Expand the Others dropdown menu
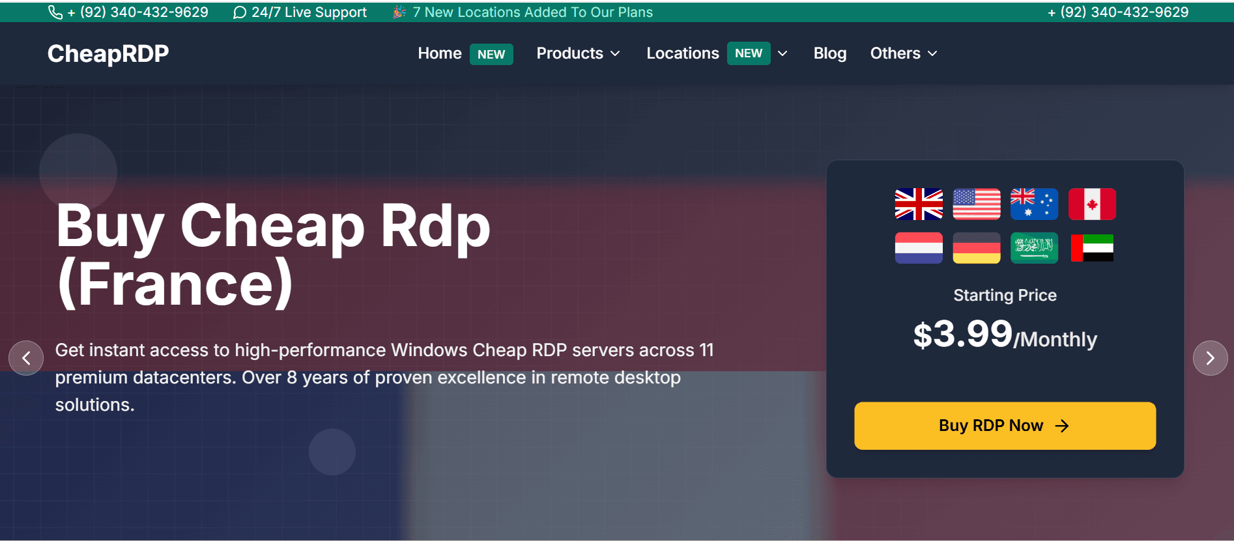1234x541 pixels. click(904, 53)
